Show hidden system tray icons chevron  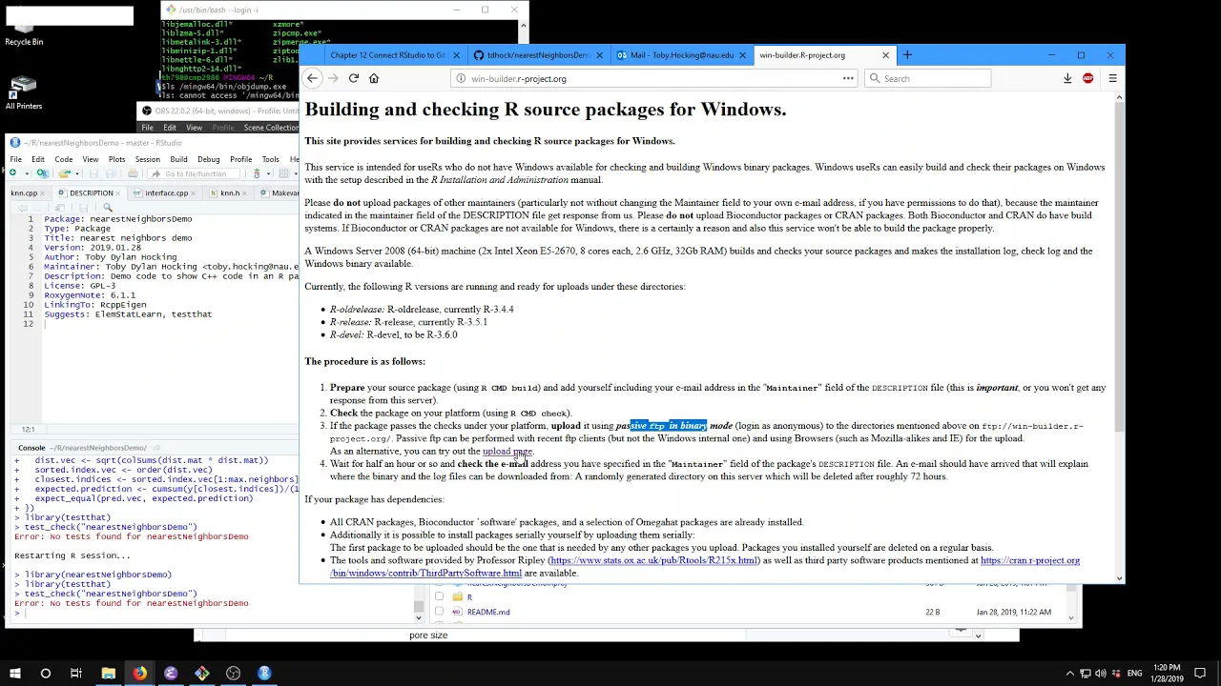(1069, 674)
